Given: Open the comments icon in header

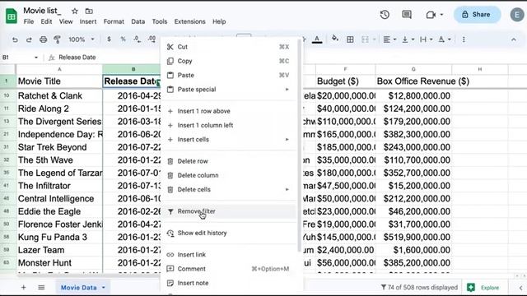Looking at the screenshot, I should click(x=407, y=15).
